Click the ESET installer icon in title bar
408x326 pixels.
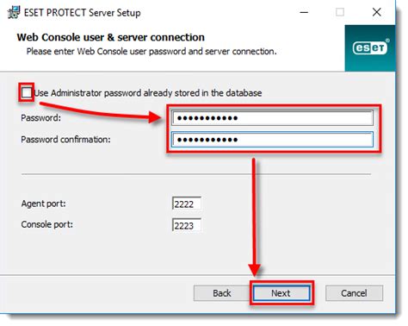click(x=14, y=12)
